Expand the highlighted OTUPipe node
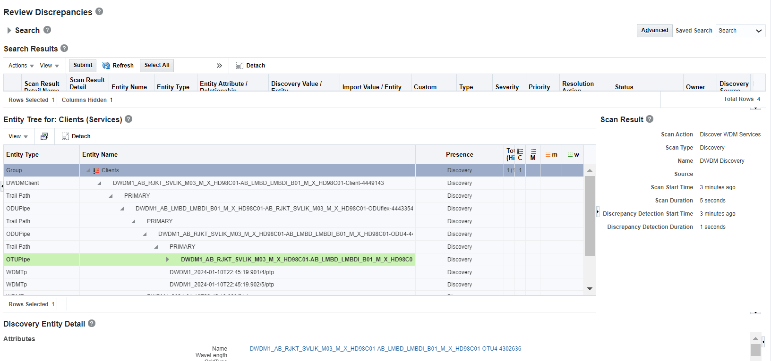The width and height of the screenshot is (771, 361). (168, 260)
